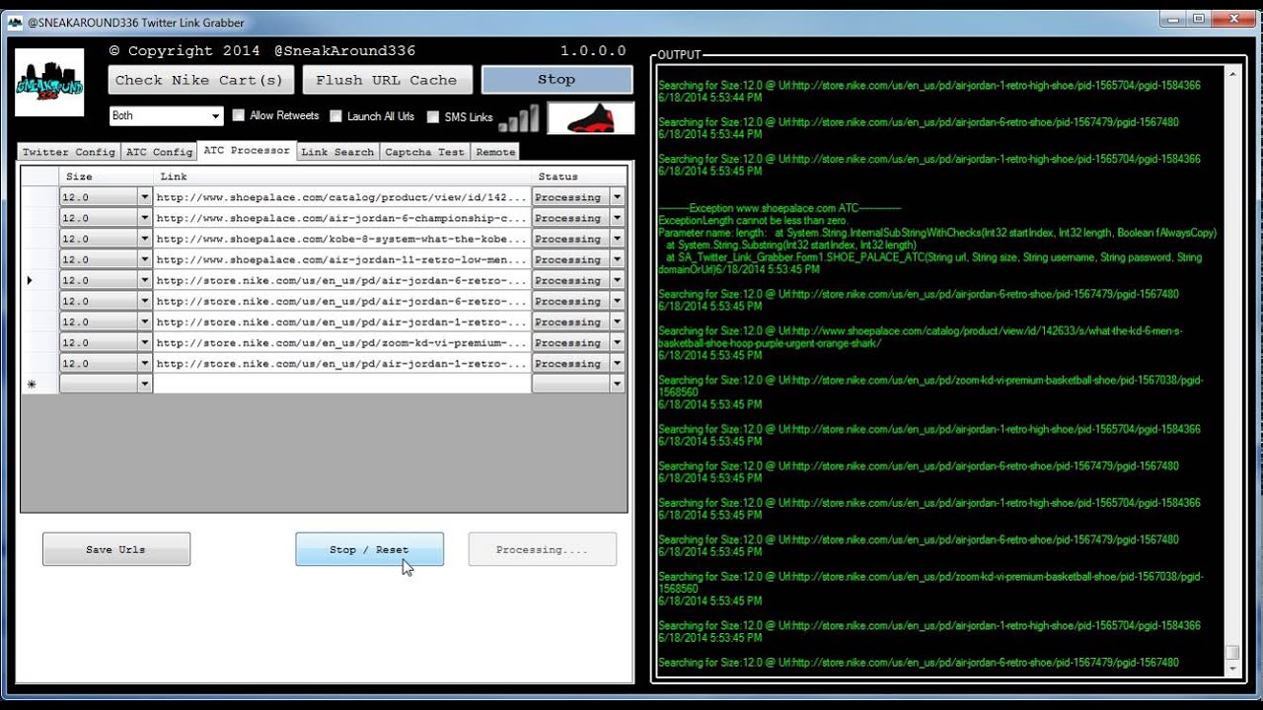Click the Exception www.shoepalace.com ATC output line
Image resolution: width=1263 pixels, height=710 pixels.
pyautogui.click(x=780, y=208)
